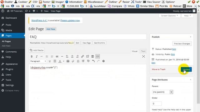Click Add New beside Edit Page
Viewport: 200px width, 112px height.
coord(51,29)
